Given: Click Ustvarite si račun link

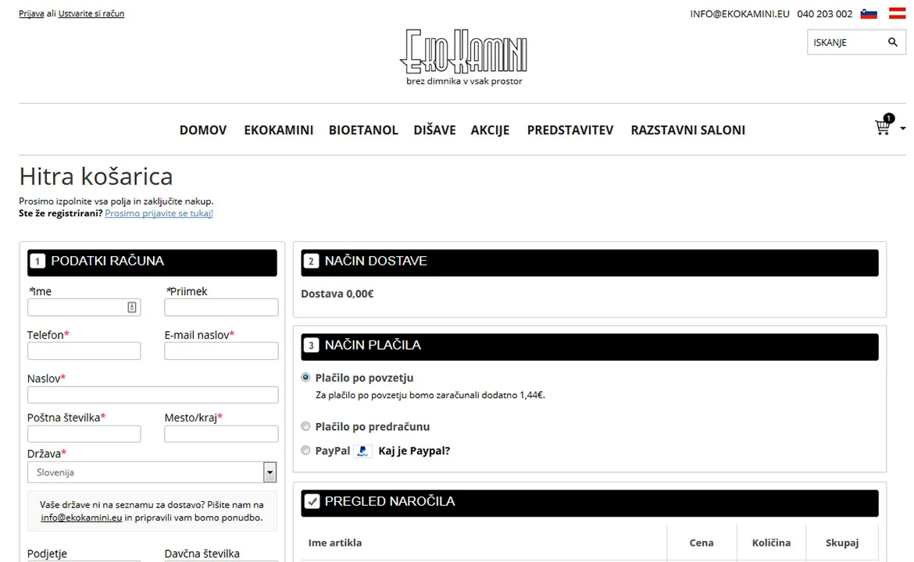Looking at the screenshot, I should 91,13.
